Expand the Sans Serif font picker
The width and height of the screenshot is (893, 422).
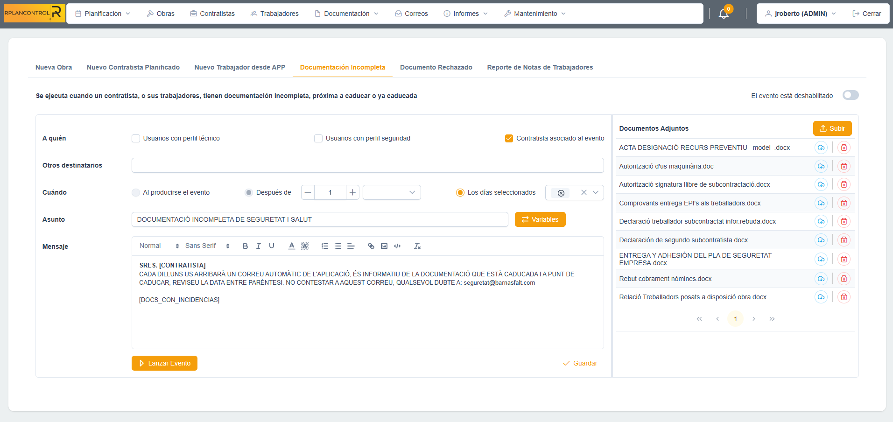pyautogui.click(x=207, y=246)
